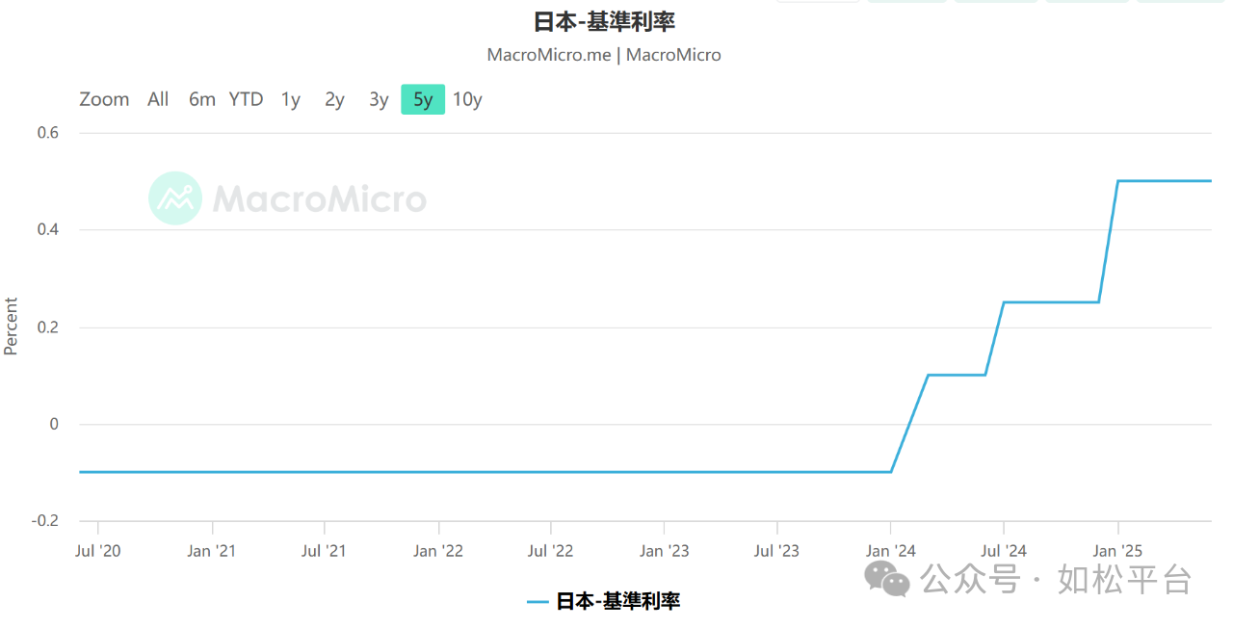The width and height of the screenshot is (1233, 629).
Task: Select the 3y zoom range
Action: tap(379, 99)
